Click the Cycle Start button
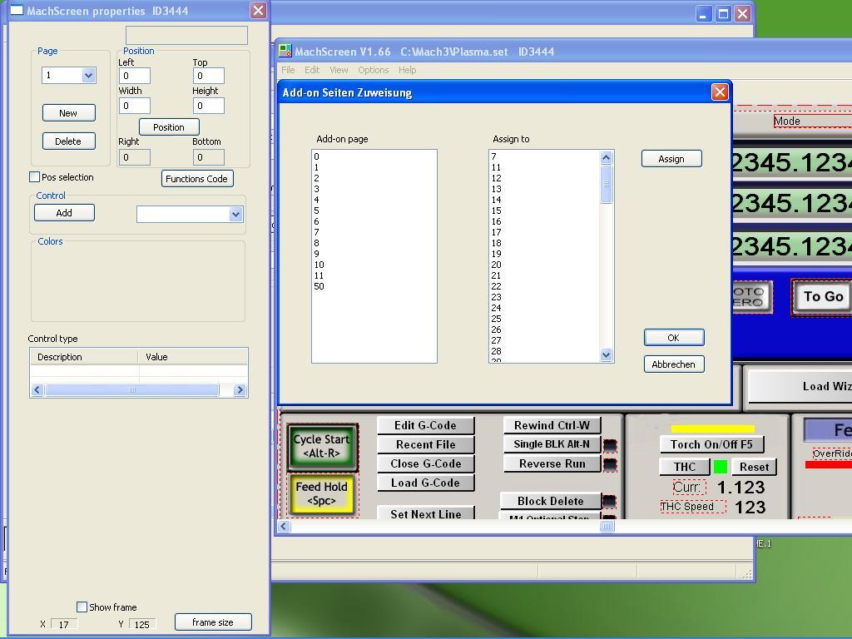 (x=322, y=447)
